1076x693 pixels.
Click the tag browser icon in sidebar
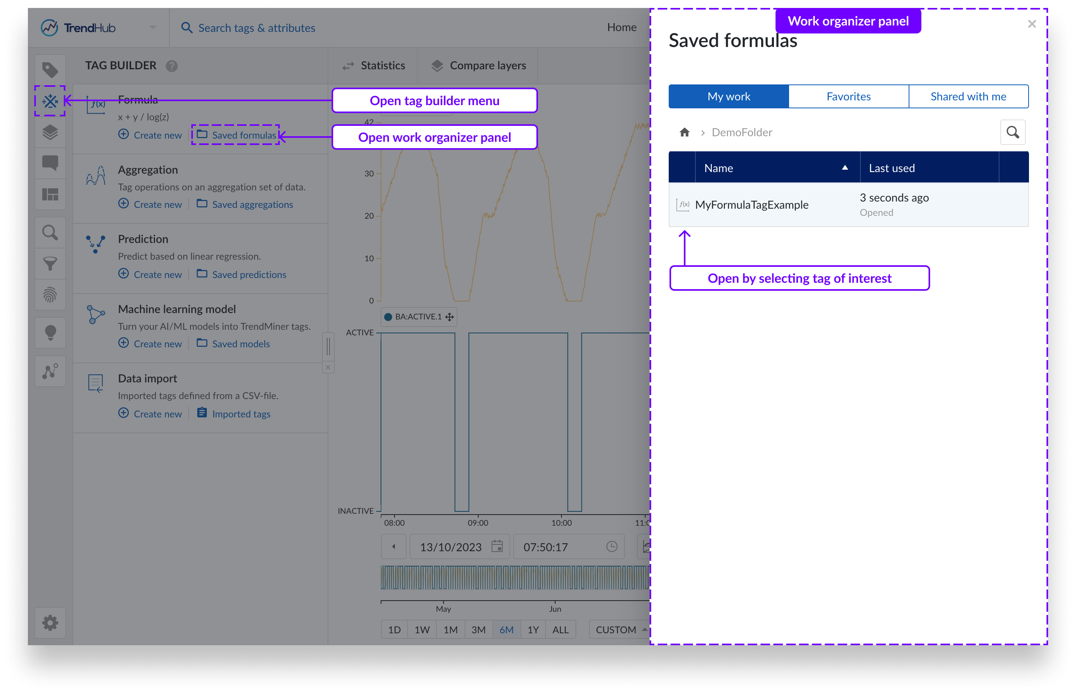pyautogui.click(x=50, y=70)
